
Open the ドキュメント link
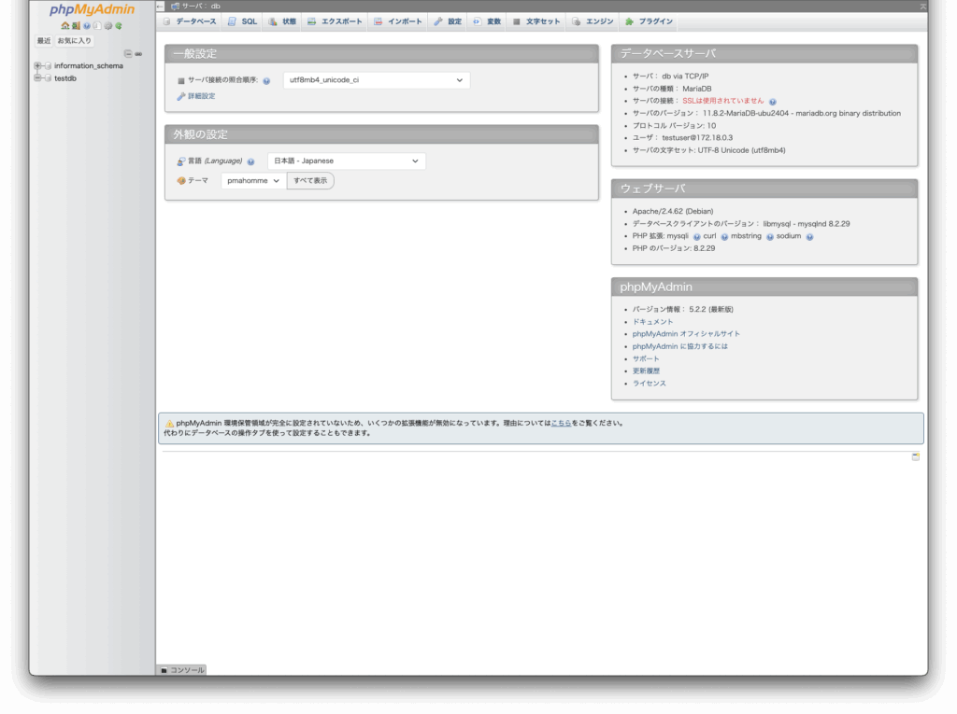click(652, 322)
